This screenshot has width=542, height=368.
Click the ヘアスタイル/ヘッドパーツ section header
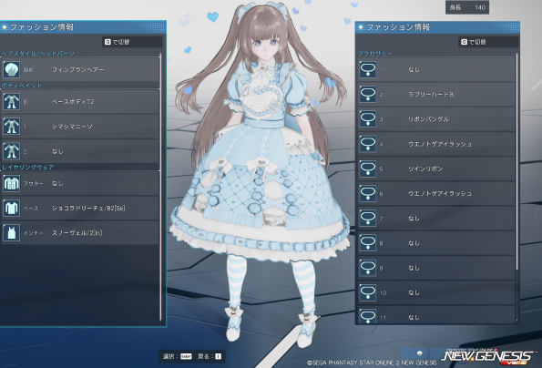coord(38,54)
